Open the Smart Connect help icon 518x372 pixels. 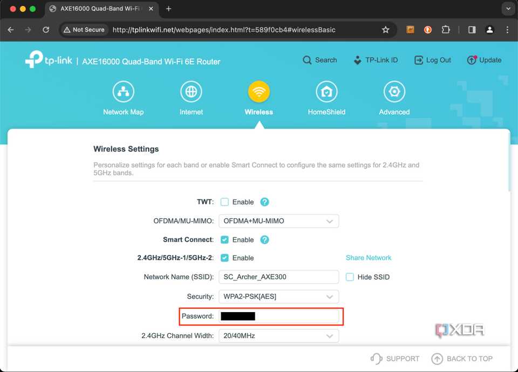point(264,239)
